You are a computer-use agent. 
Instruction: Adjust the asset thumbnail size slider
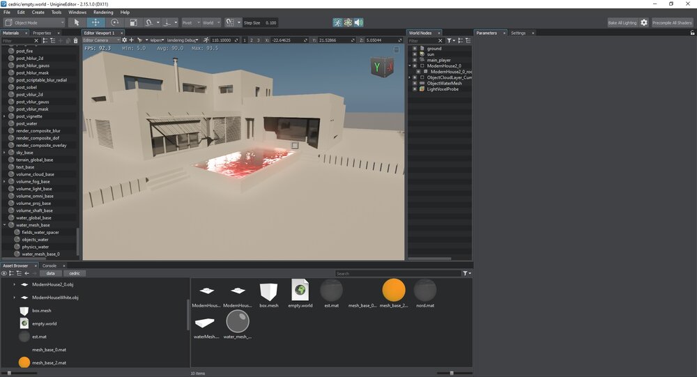click(452, 373)
